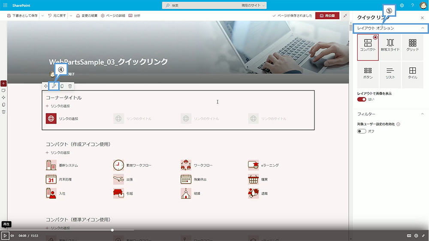Image resolution: width=429 pixels, height=241 pixels.
Task: Toggle off レイアウトで画像を表示 switch
Action: (361, 99)
